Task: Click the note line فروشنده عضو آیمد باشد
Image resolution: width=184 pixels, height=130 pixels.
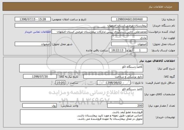Action: click(x=127, y=112)
